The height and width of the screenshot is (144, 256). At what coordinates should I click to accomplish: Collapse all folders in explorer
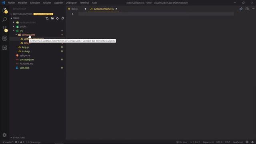pyautogui.click(x=63, y=18)
